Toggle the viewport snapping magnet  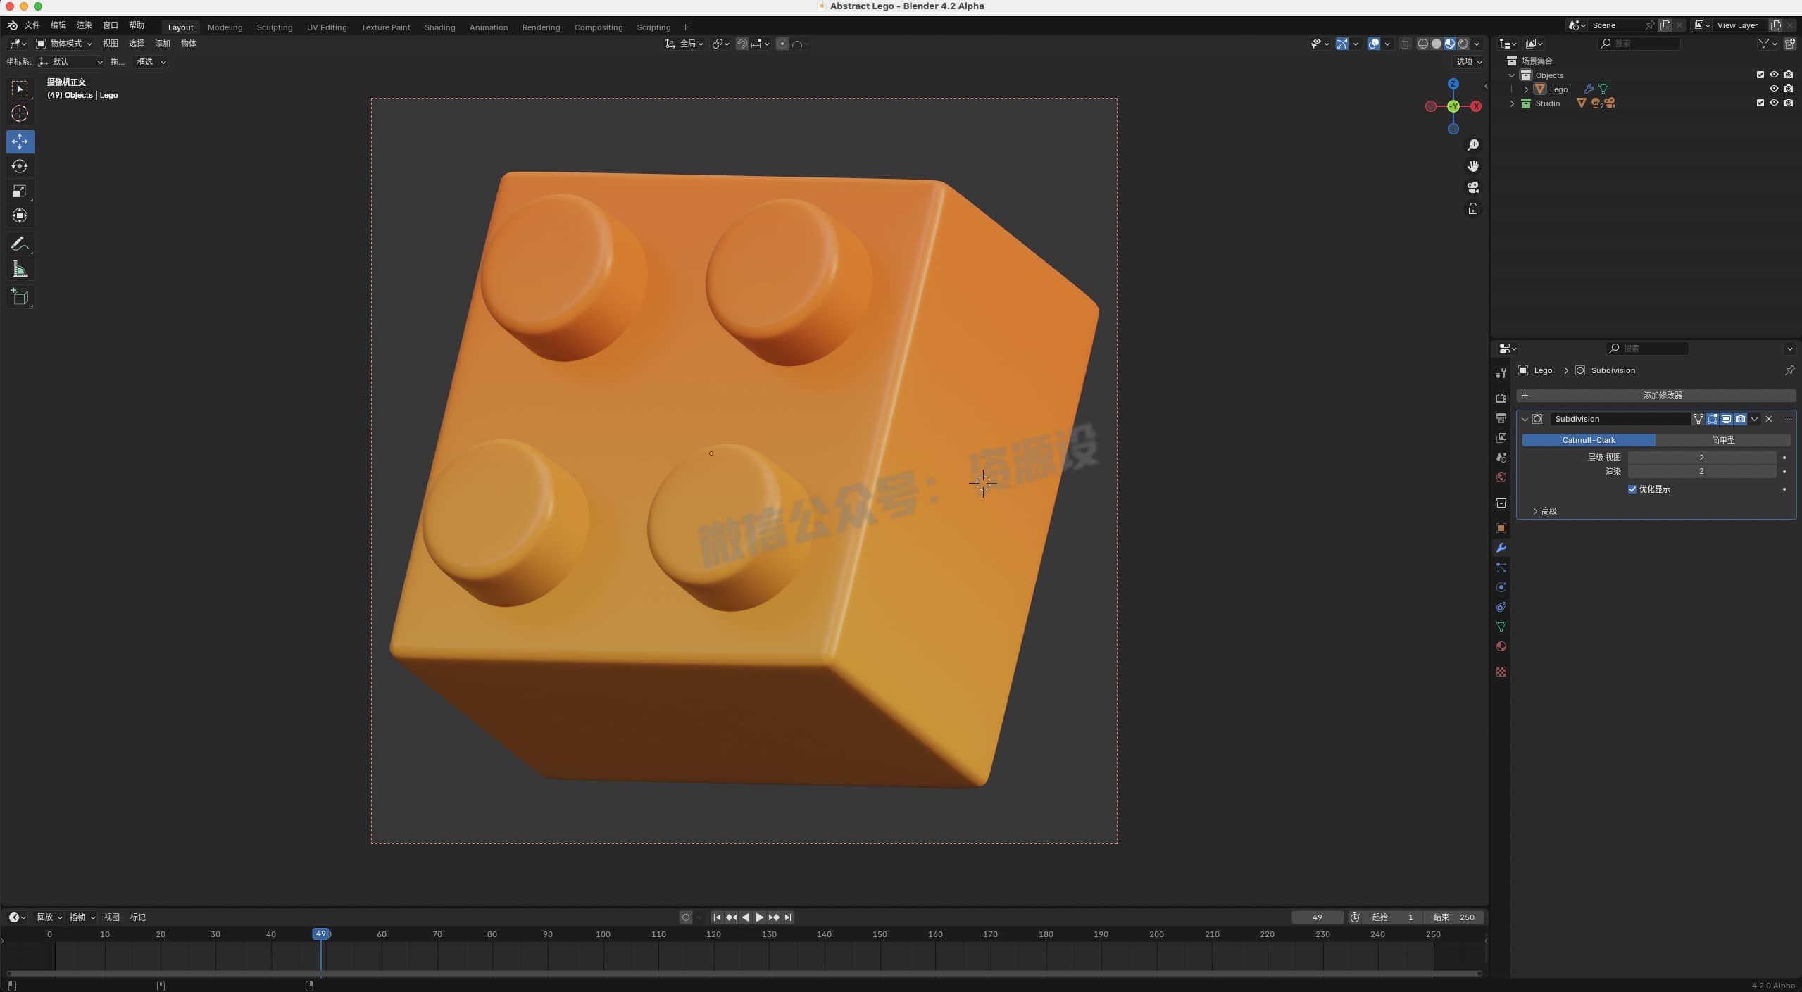742,44
